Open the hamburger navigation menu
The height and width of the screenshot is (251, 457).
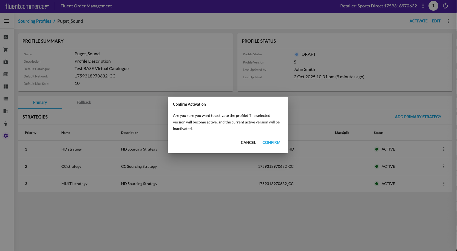(x=6, y=21)
